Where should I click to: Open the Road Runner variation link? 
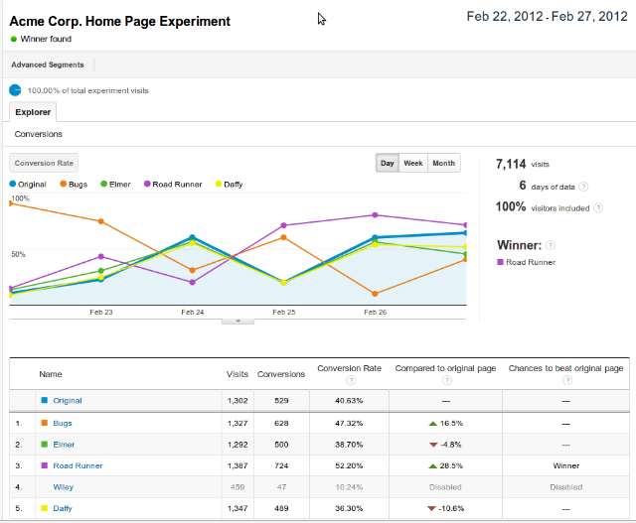(x=79, y=465)
